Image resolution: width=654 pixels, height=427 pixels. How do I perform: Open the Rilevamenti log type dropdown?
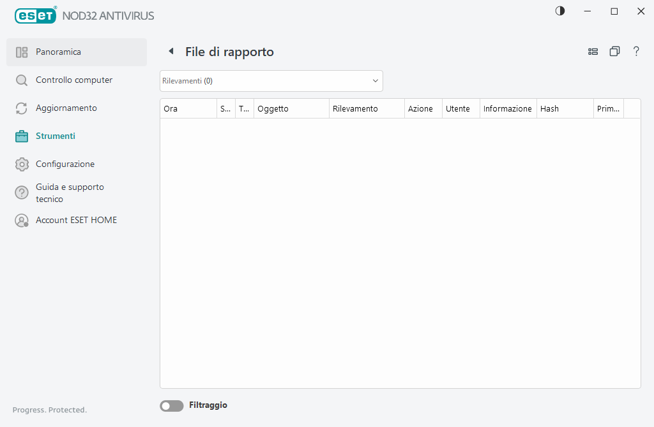(271, 81)
